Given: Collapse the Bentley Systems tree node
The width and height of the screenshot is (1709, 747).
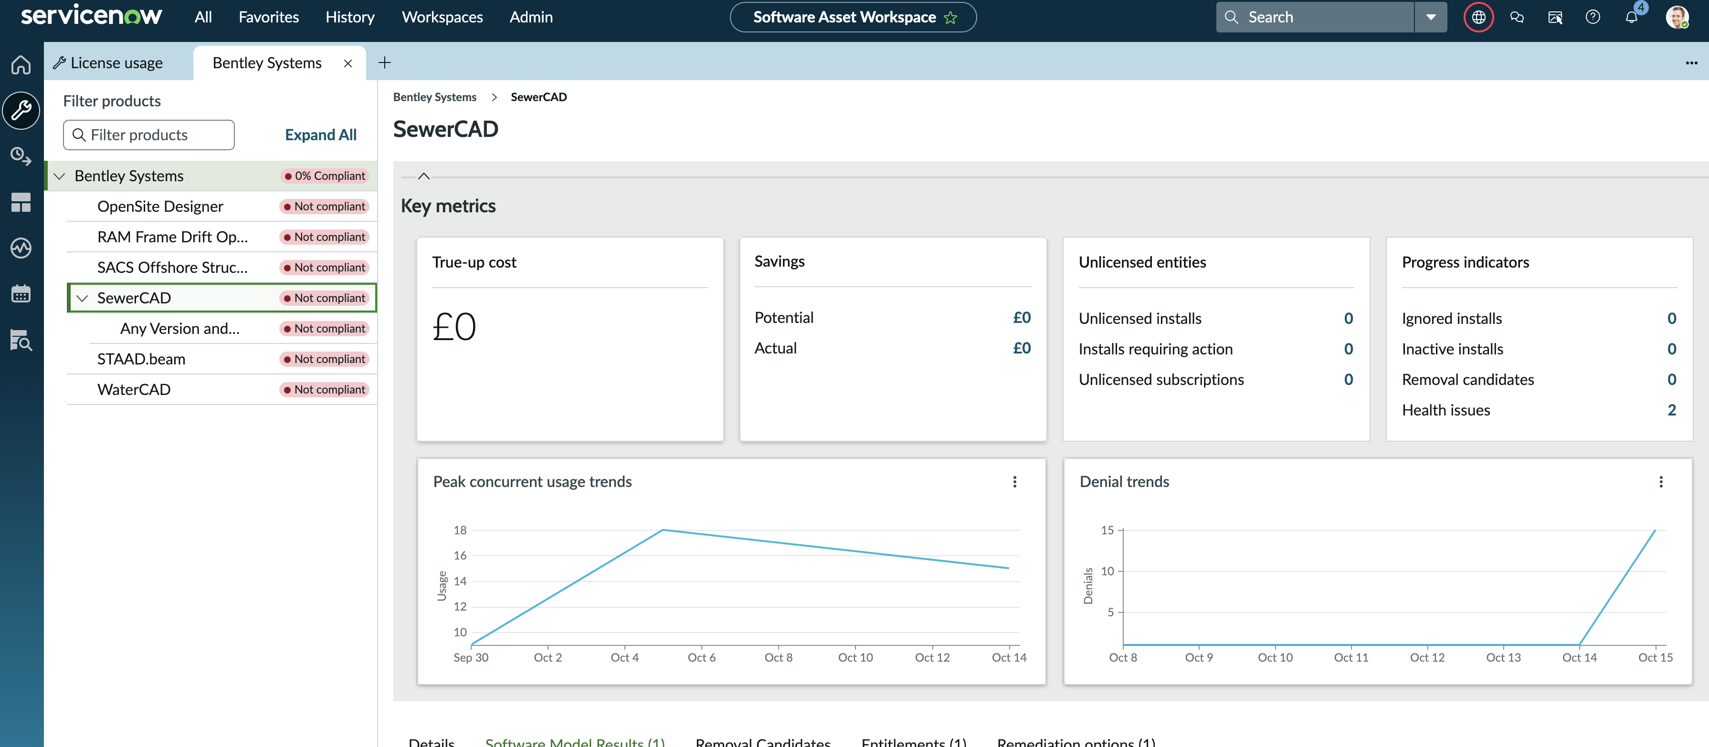Looking at the screenshot, I should point(60,176).
